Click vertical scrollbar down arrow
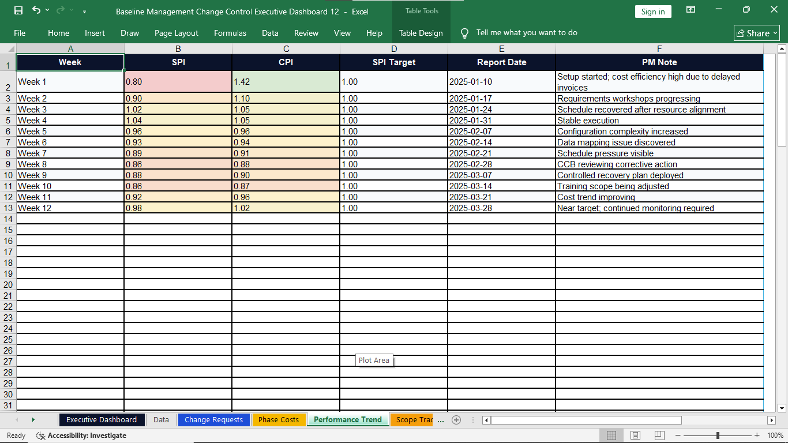The width and height of the screenshot is (788, 443). pos(782,408)
